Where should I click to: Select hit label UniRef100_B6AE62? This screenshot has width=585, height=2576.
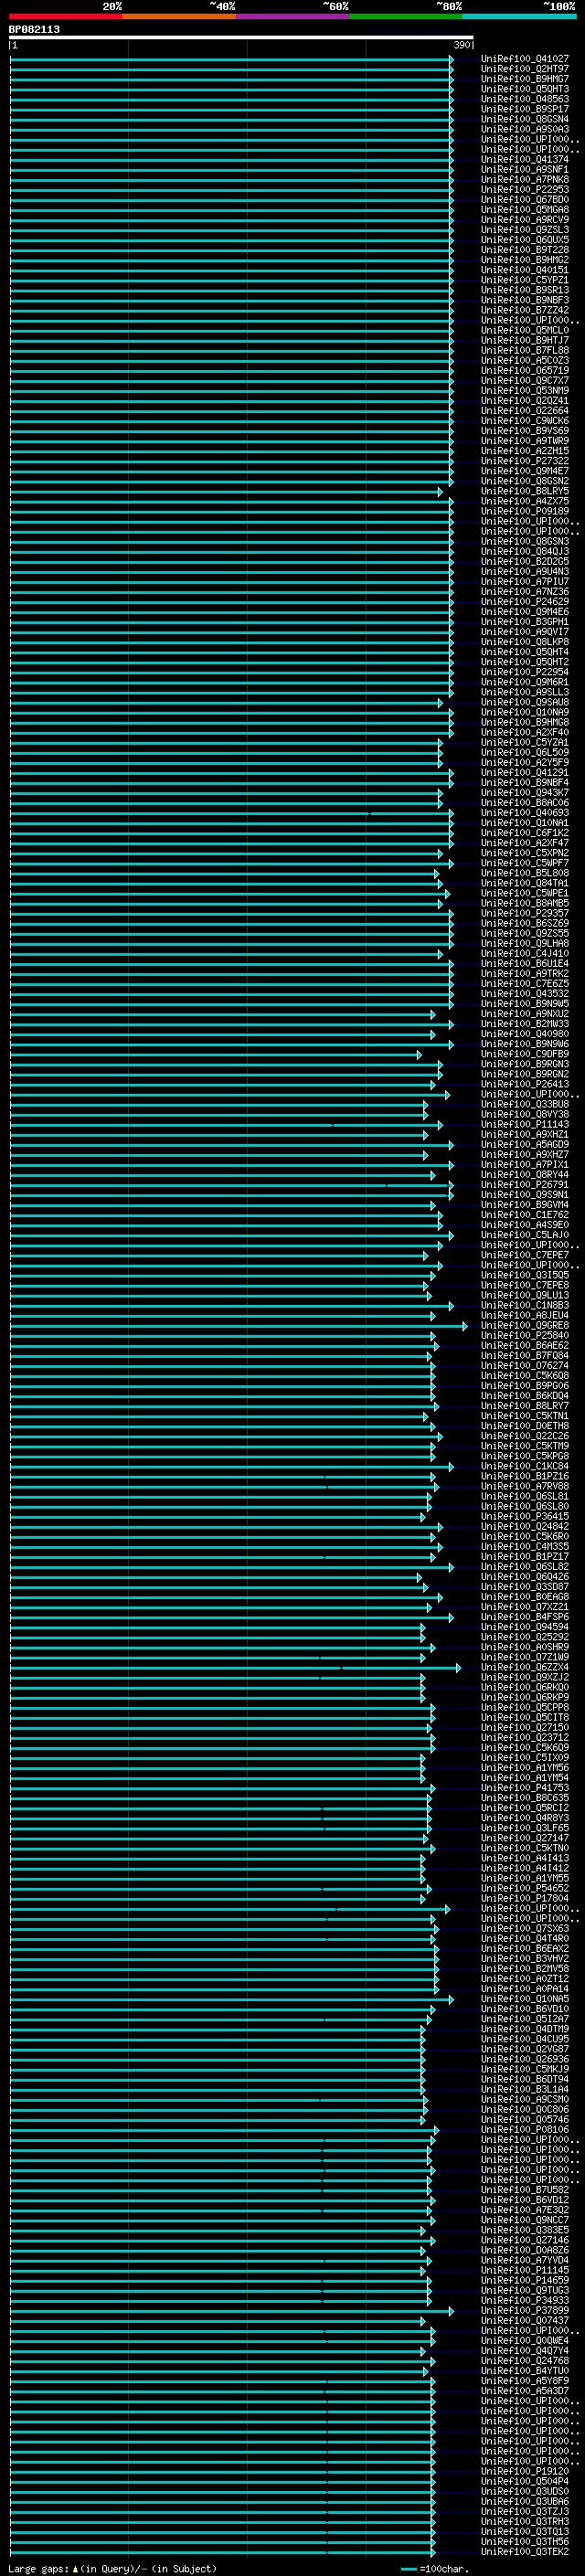525,1346
